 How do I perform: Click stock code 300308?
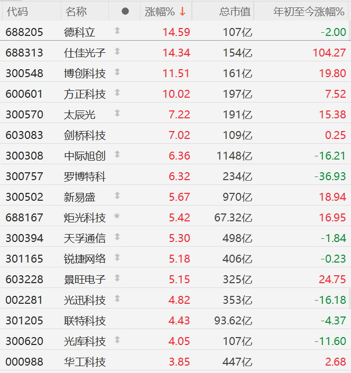pyautogui.click(x=24, y=156)
